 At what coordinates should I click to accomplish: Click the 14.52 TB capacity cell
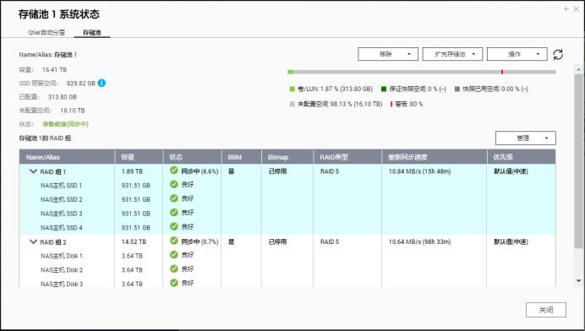tap(134, 241)
